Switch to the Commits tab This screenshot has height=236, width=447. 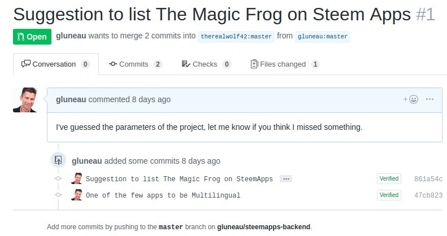pyautogui.click(x=135, y=64)
